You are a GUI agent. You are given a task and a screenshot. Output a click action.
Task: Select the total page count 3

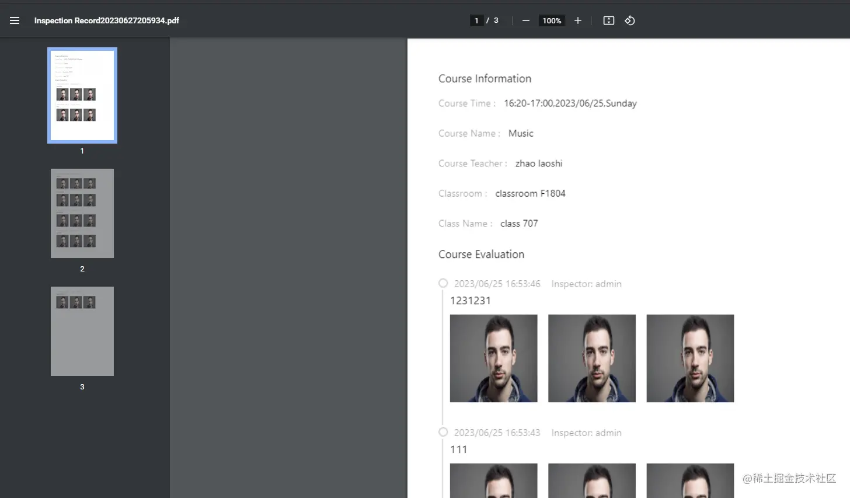pyautogui.click(x=496, y=20)
